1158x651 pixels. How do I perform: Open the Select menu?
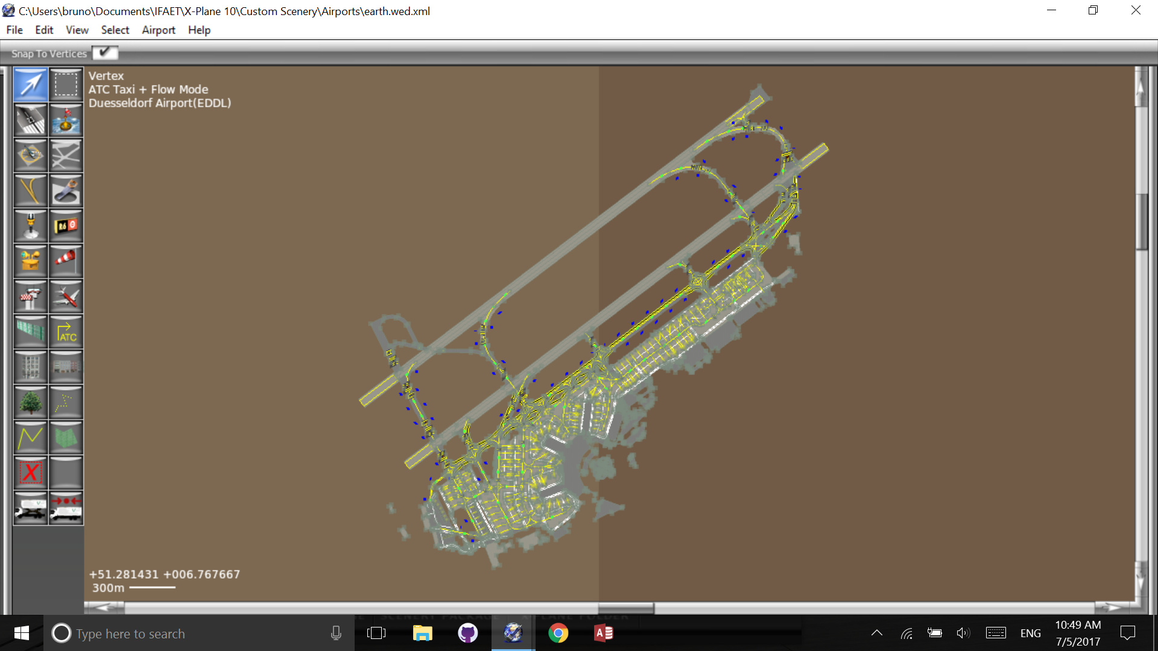115,30
